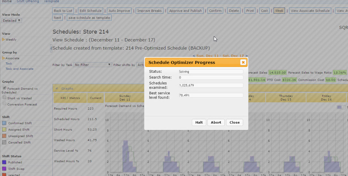Click the Current column header
Image resolution: width=348 pixels, height=176 pixels.
point(96,98)
